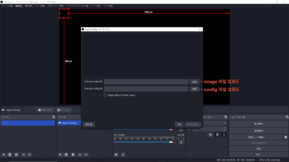The height and width of the screenshot is (162, 289).
Task: Move source up with arrow icon
Action: (x=79, y=154)
